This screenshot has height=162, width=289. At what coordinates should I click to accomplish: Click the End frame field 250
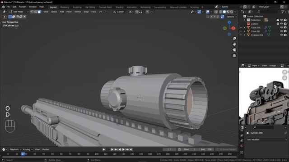206,149
